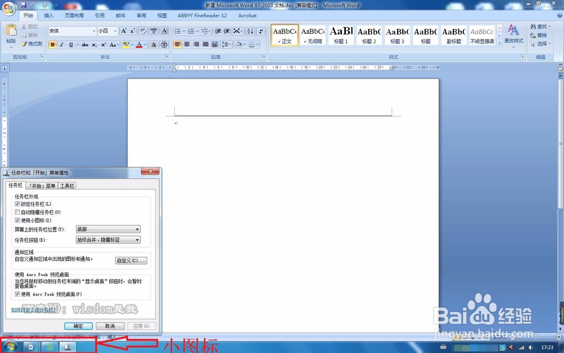Toggle italic formatting
This screenshot has width=564, height=353.
61,45
